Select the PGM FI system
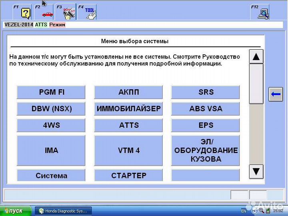Screen dimensions: 288x216 click(x=51, y=92)
